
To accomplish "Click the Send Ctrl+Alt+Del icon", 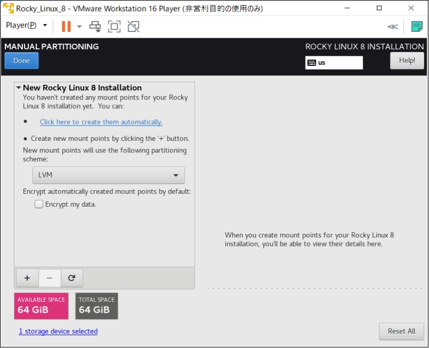I will pyautogui.click(x=96, y=26).
